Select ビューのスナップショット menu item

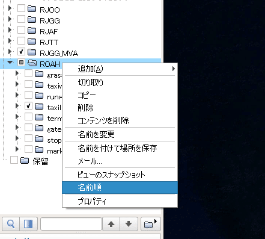(120, 175)
